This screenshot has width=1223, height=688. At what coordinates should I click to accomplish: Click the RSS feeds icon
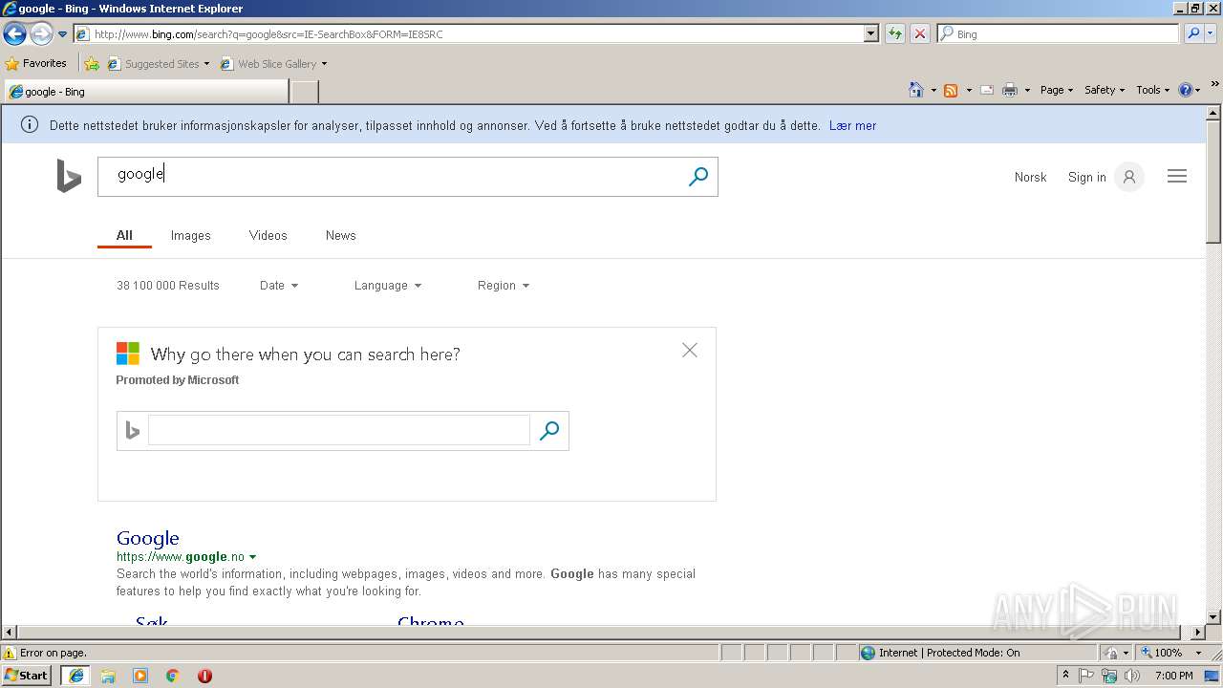click(951, 90)
